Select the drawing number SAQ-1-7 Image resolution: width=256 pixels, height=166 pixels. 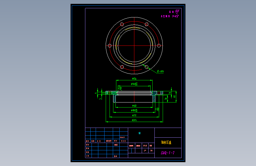tap(168, 153)
